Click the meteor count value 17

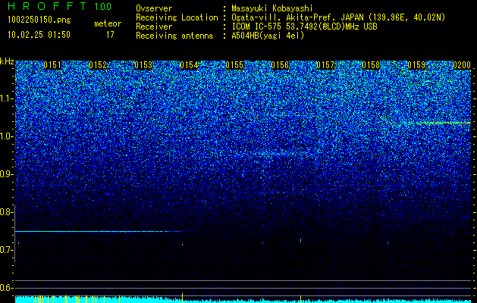point(110,35)
